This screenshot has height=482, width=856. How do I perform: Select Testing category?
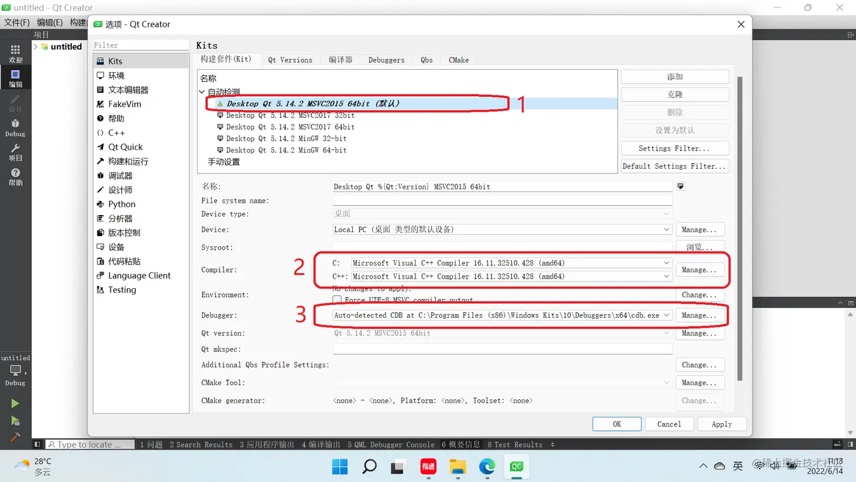(x=141, y=289)
